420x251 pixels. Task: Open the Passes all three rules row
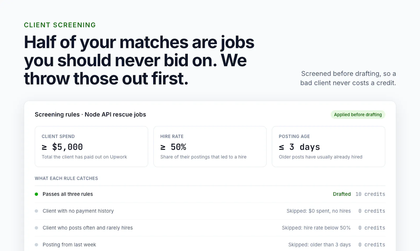coord(210,194)
